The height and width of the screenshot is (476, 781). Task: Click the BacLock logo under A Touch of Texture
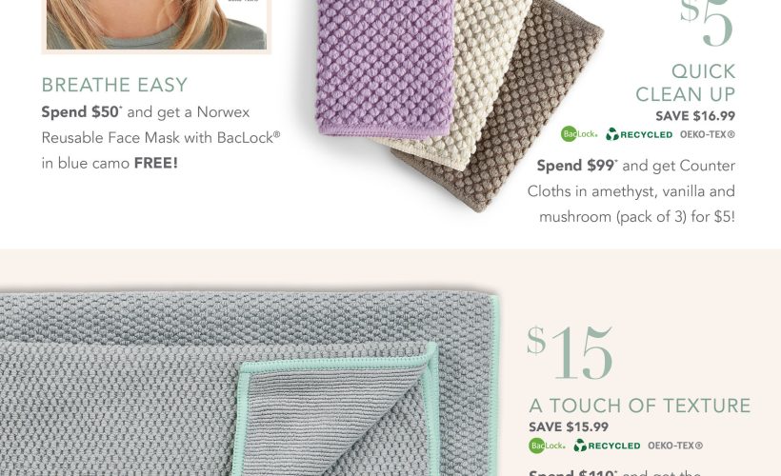tap(547, 446)
